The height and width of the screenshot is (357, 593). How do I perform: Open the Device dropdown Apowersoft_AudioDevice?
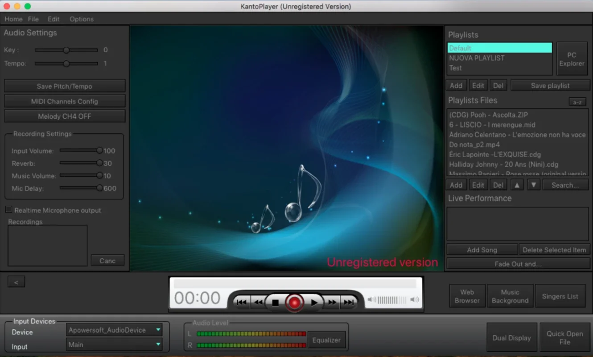[x=114, y=330]
